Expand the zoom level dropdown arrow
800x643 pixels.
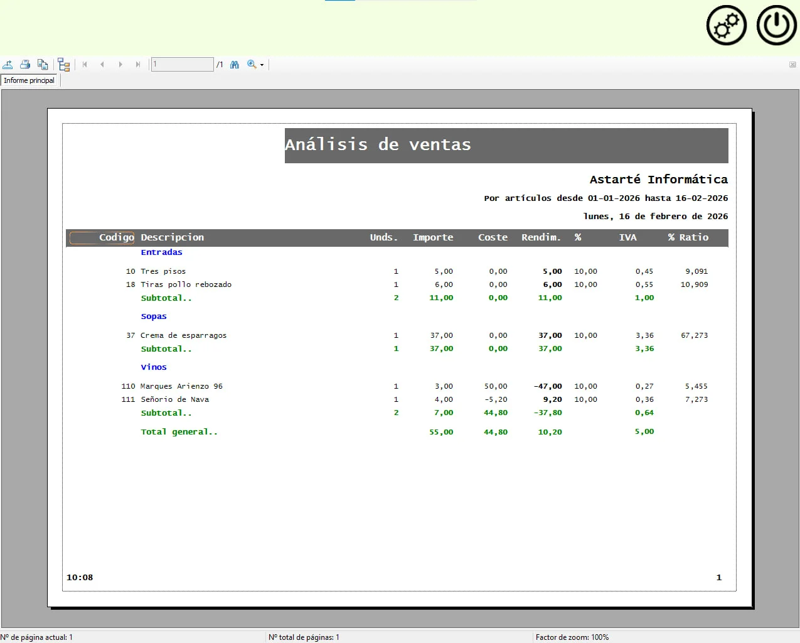click(x=262, y=65)
